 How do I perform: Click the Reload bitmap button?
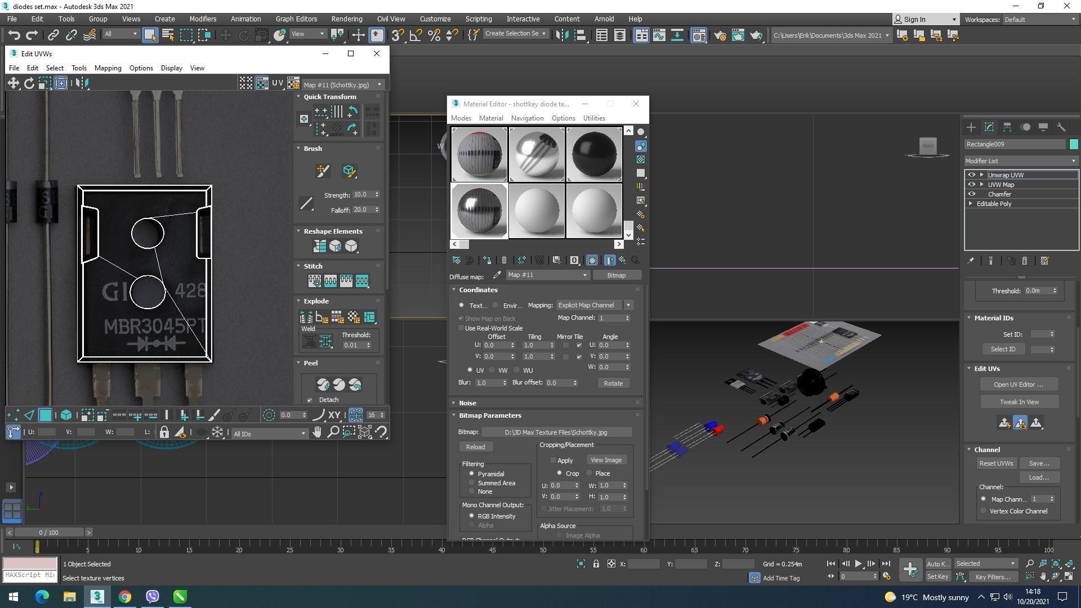(475, 447)
